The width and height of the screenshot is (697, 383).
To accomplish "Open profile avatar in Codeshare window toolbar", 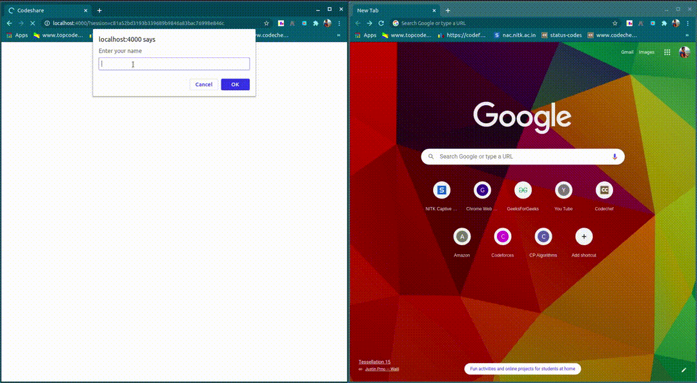I will tap(328, 23).
